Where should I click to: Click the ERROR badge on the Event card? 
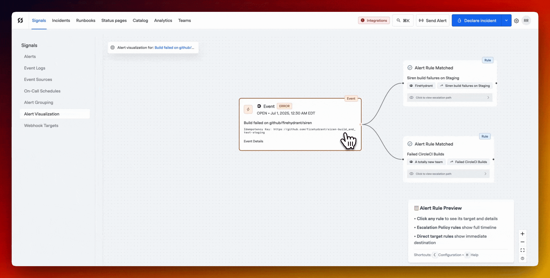click(284, 106)
